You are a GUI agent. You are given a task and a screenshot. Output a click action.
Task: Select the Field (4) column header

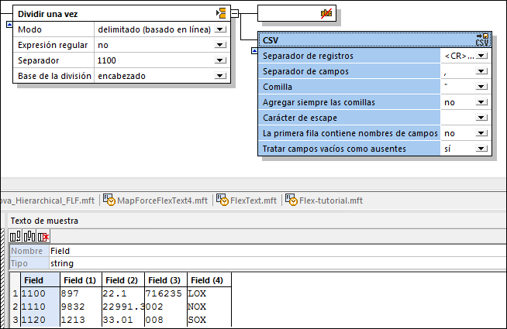pyautogui.click(x=209, y=280)
